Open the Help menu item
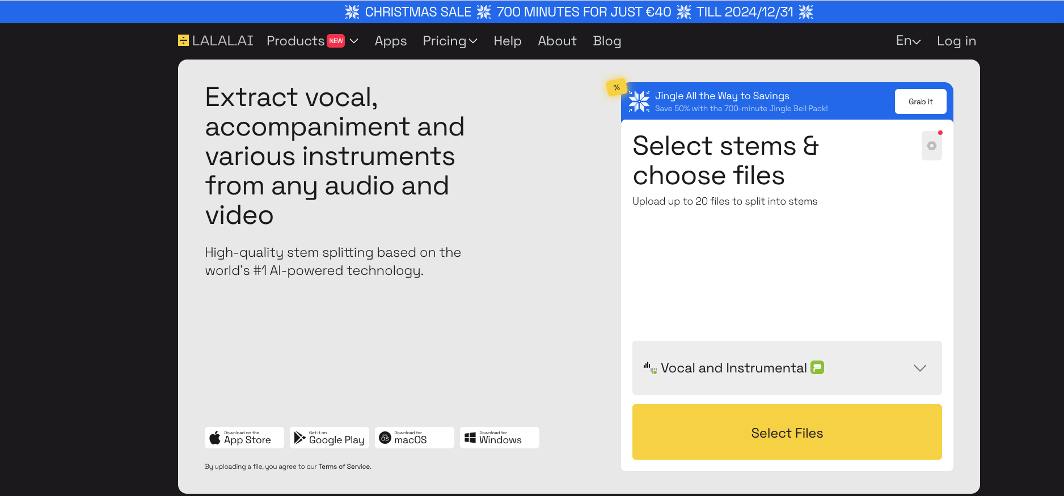 (x=508, y=41)
